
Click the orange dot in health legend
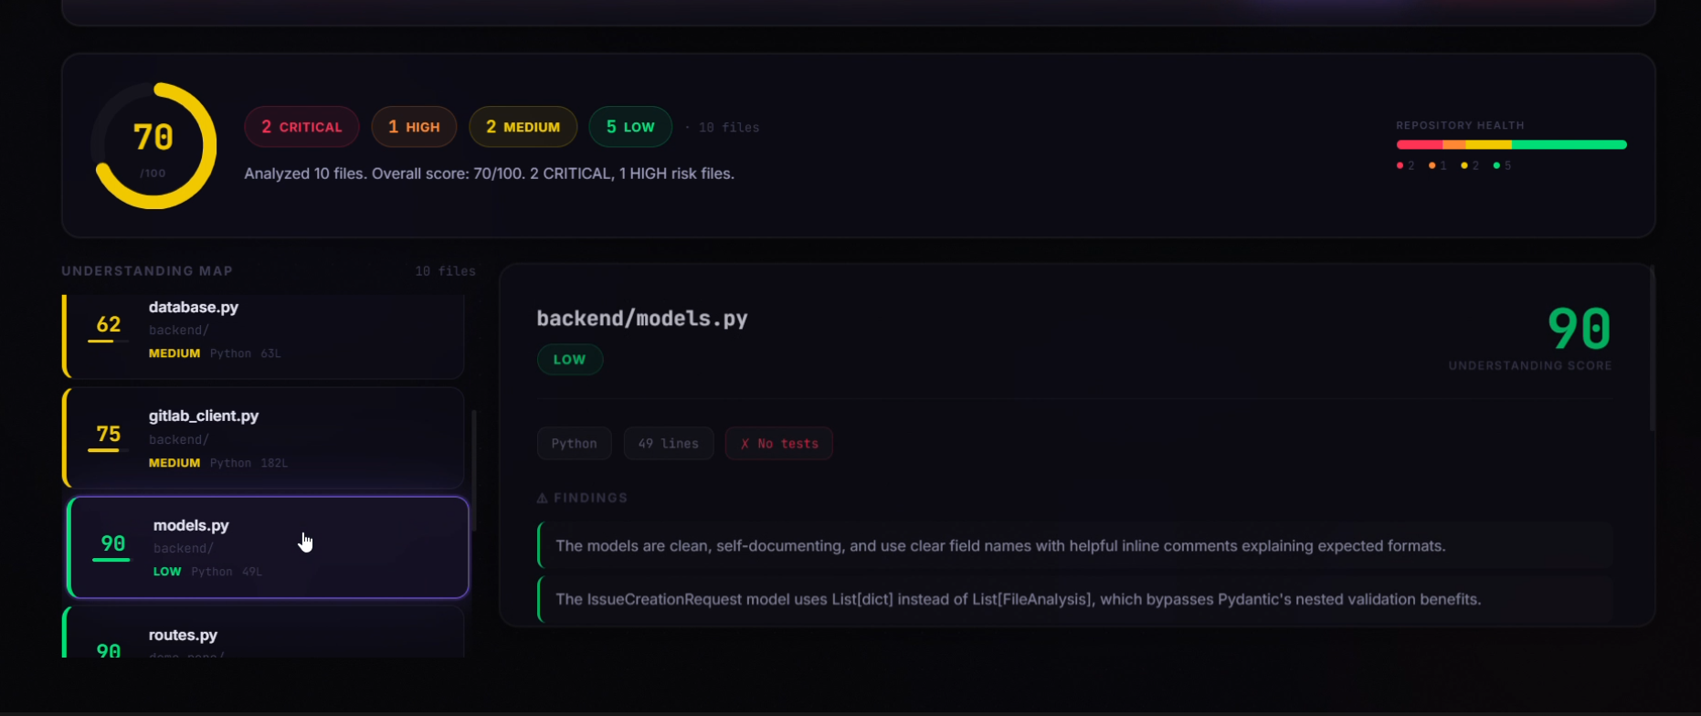pyautogui.click(x=1432, y=165)
